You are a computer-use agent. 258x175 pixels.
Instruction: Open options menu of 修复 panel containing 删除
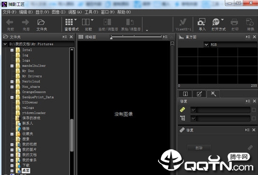pos(248,130)
